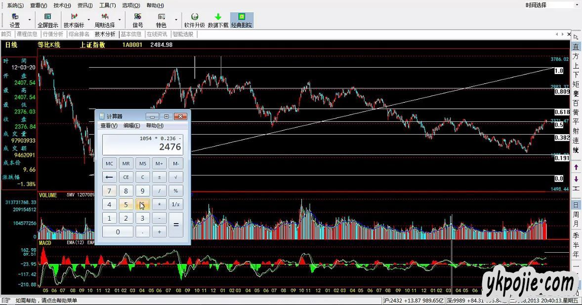Image resolution: width=582 pixels, height=305 pixels.
Task: Click the 软件升级 software upgrade icon
Action: (194, 20)
